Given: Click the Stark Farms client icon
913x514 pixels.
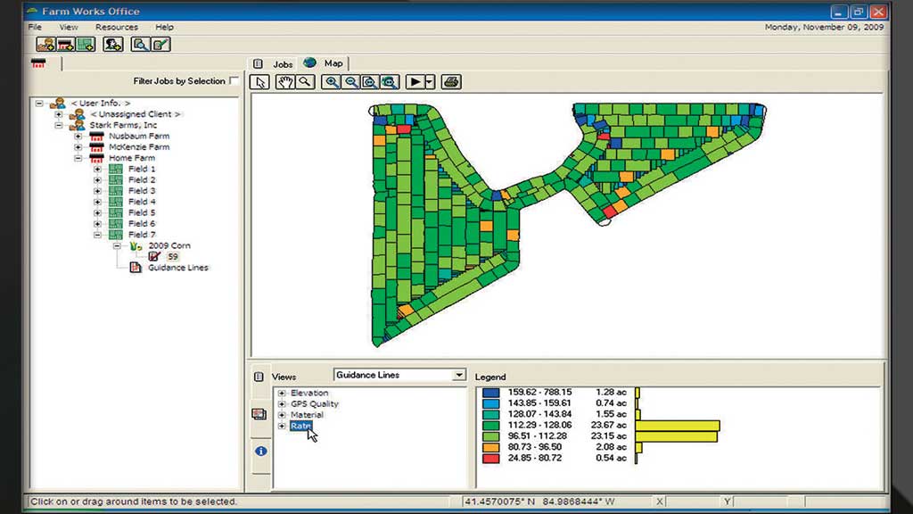Looking at the screenshot, I should click(x=77, y=125).
